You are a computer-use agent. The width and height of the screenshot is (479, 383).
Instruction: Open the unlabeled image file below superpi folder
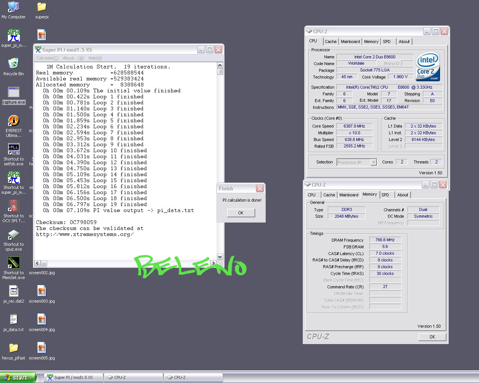click(x=42, y=35)
